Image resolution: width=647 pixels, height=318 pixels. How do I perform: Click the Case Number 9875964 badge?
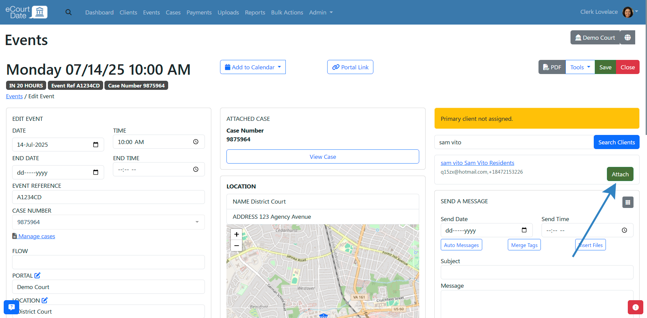point(136,85)
